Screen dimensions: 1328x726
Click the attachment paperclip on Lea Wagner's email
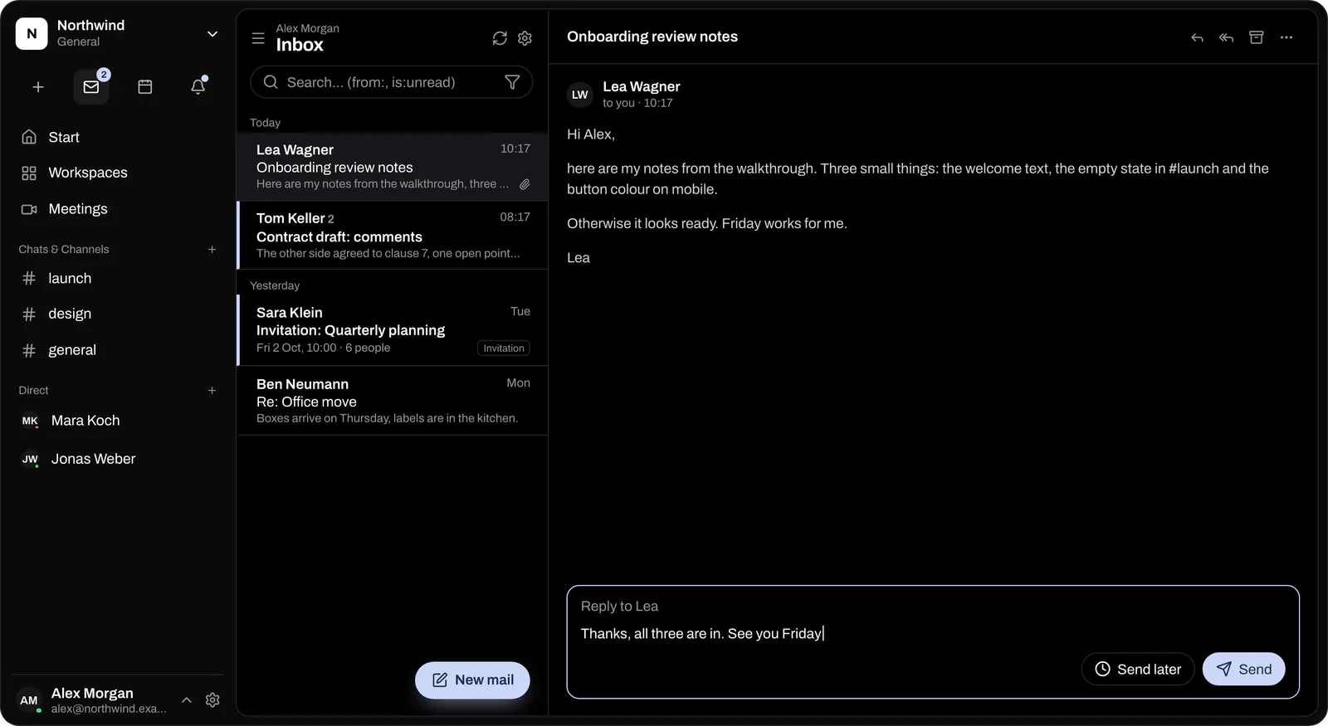point(525,184)
